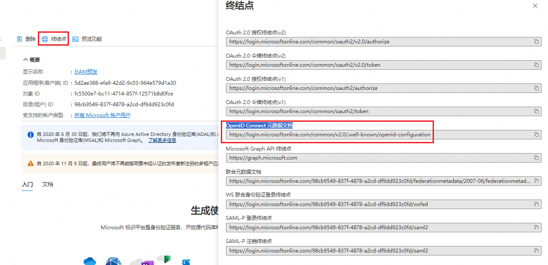
Task: Copy the oauth2/authorize v1 endpoint URL
Action: pyautogui.click(x=536, y=88)
